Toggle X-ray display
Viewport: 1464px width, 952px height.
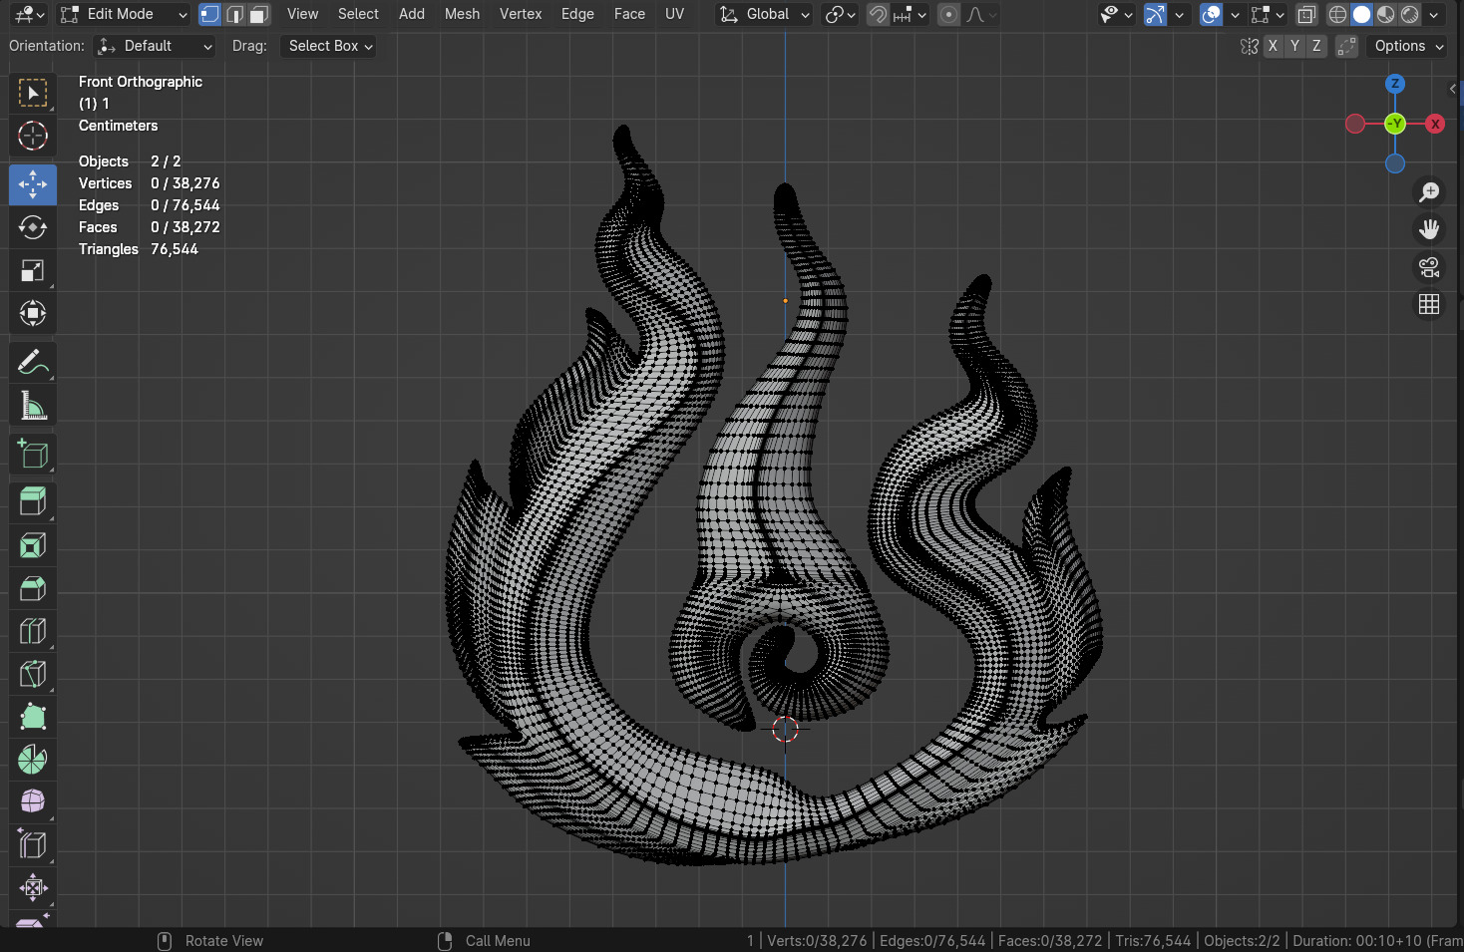1306,14
